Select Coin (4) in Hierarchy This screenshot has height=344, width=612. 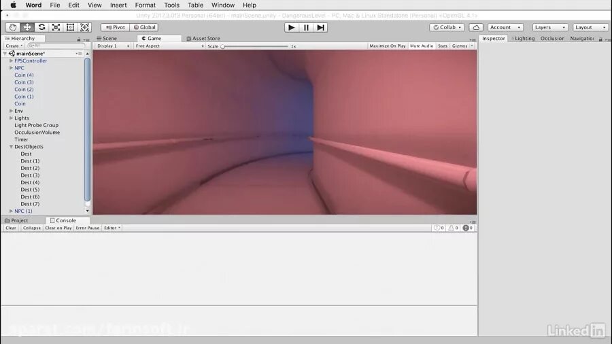(x=24, y=75)
